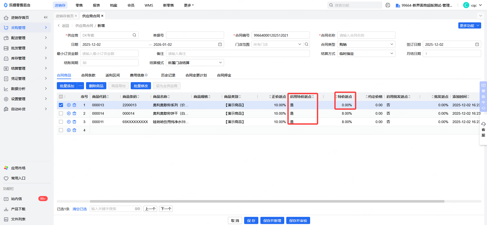Click the horizontal scrollbar under the table
487x225 pixels.
coord(267,201)
